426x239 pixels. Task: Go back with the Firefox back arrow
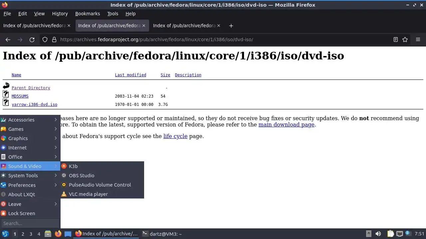8,40
